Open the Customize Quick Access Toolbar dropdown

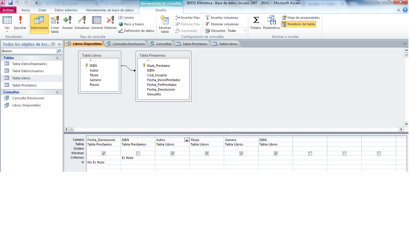click(36, 3)
